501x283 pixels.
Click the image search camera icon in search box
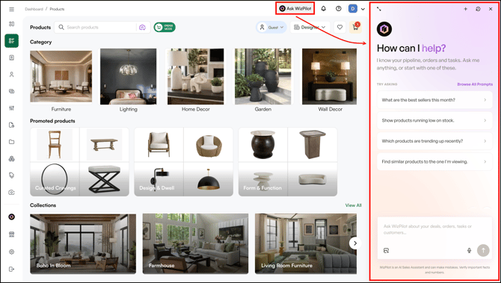click(143, 28)
